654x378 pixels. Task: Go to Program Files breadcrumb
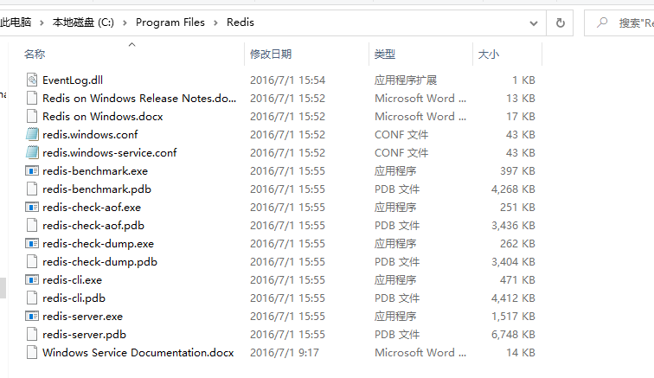(170, 22)
